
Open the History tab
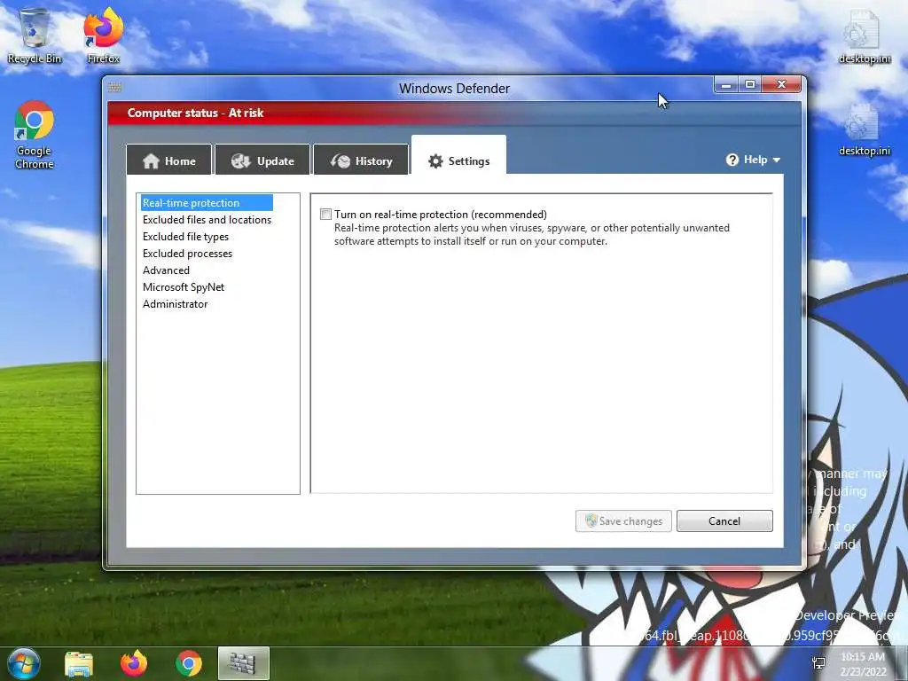click(x=362, y=160)
